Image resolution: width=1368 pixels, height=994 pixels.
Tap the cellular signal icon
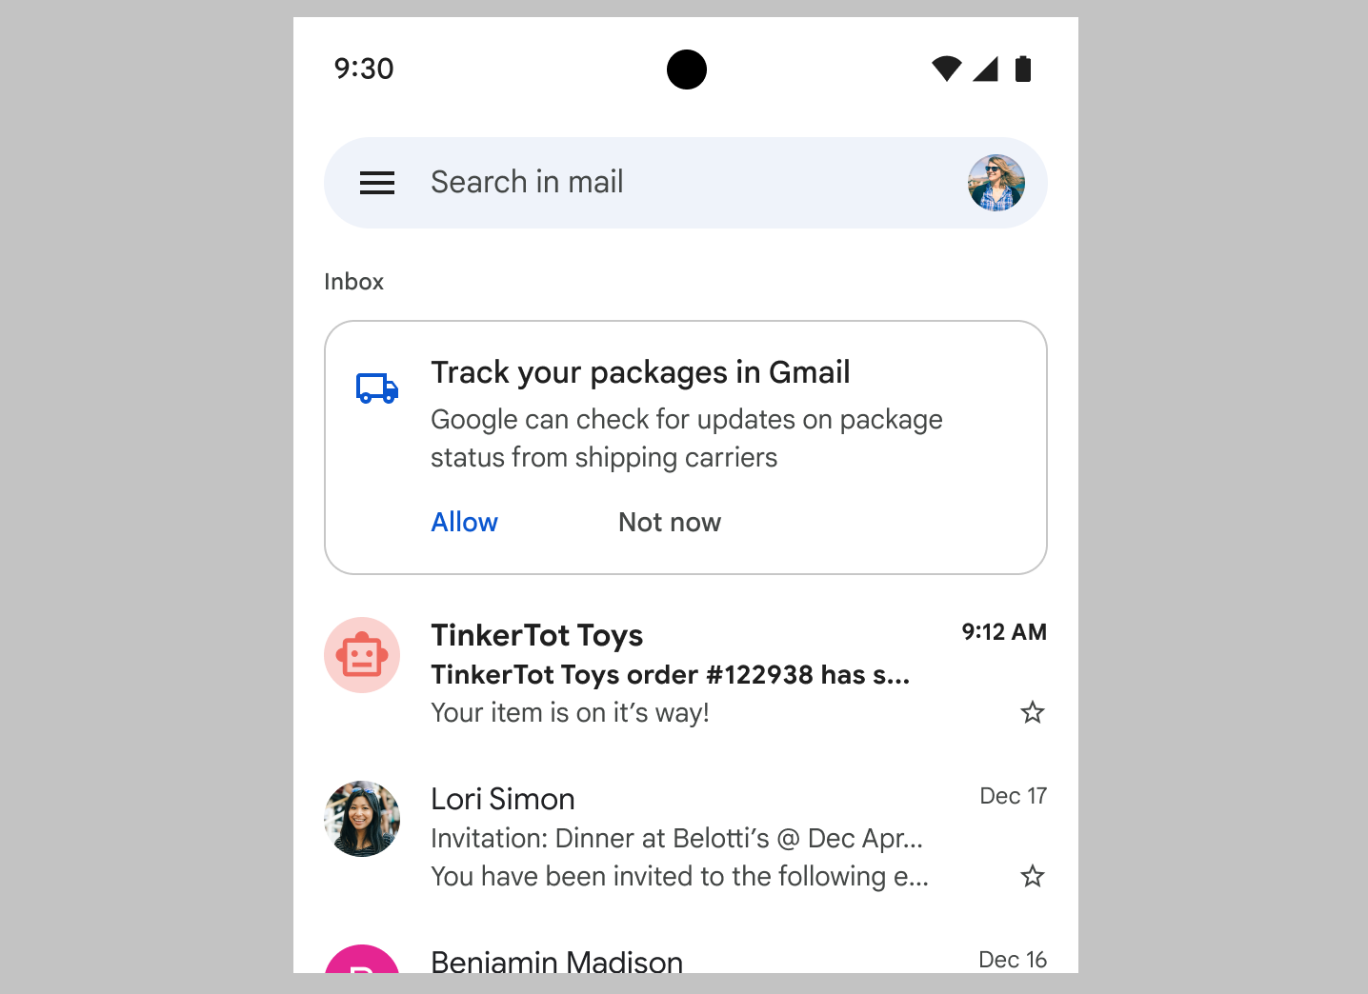point(985,69)
